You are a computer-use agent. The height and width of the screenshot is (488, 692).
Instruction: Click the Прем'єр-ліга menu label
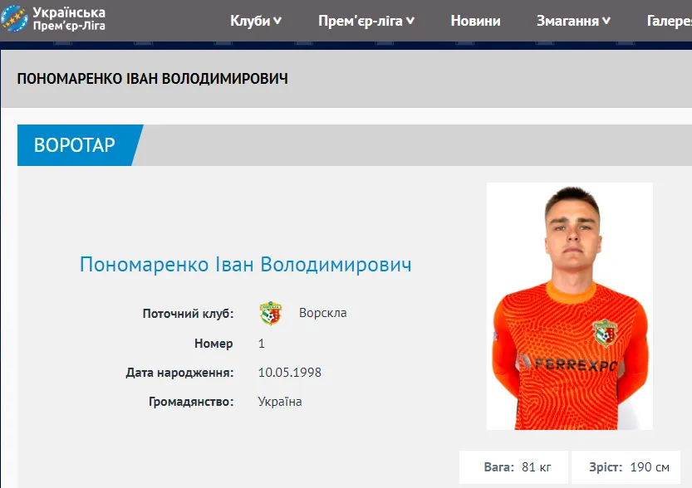(x=361, y=21)
